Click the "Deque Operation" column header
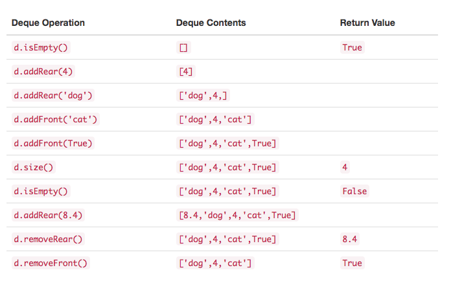 48,23
